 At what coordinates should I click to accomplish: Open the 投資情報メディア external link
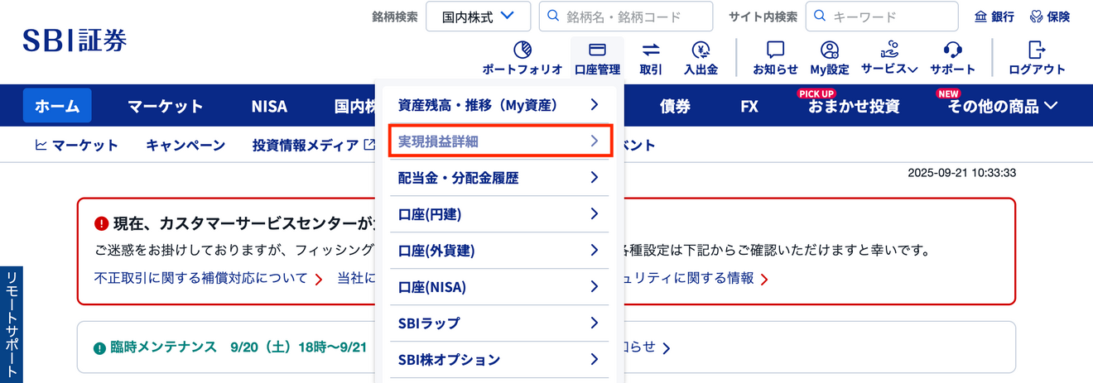tap(313, 146)
